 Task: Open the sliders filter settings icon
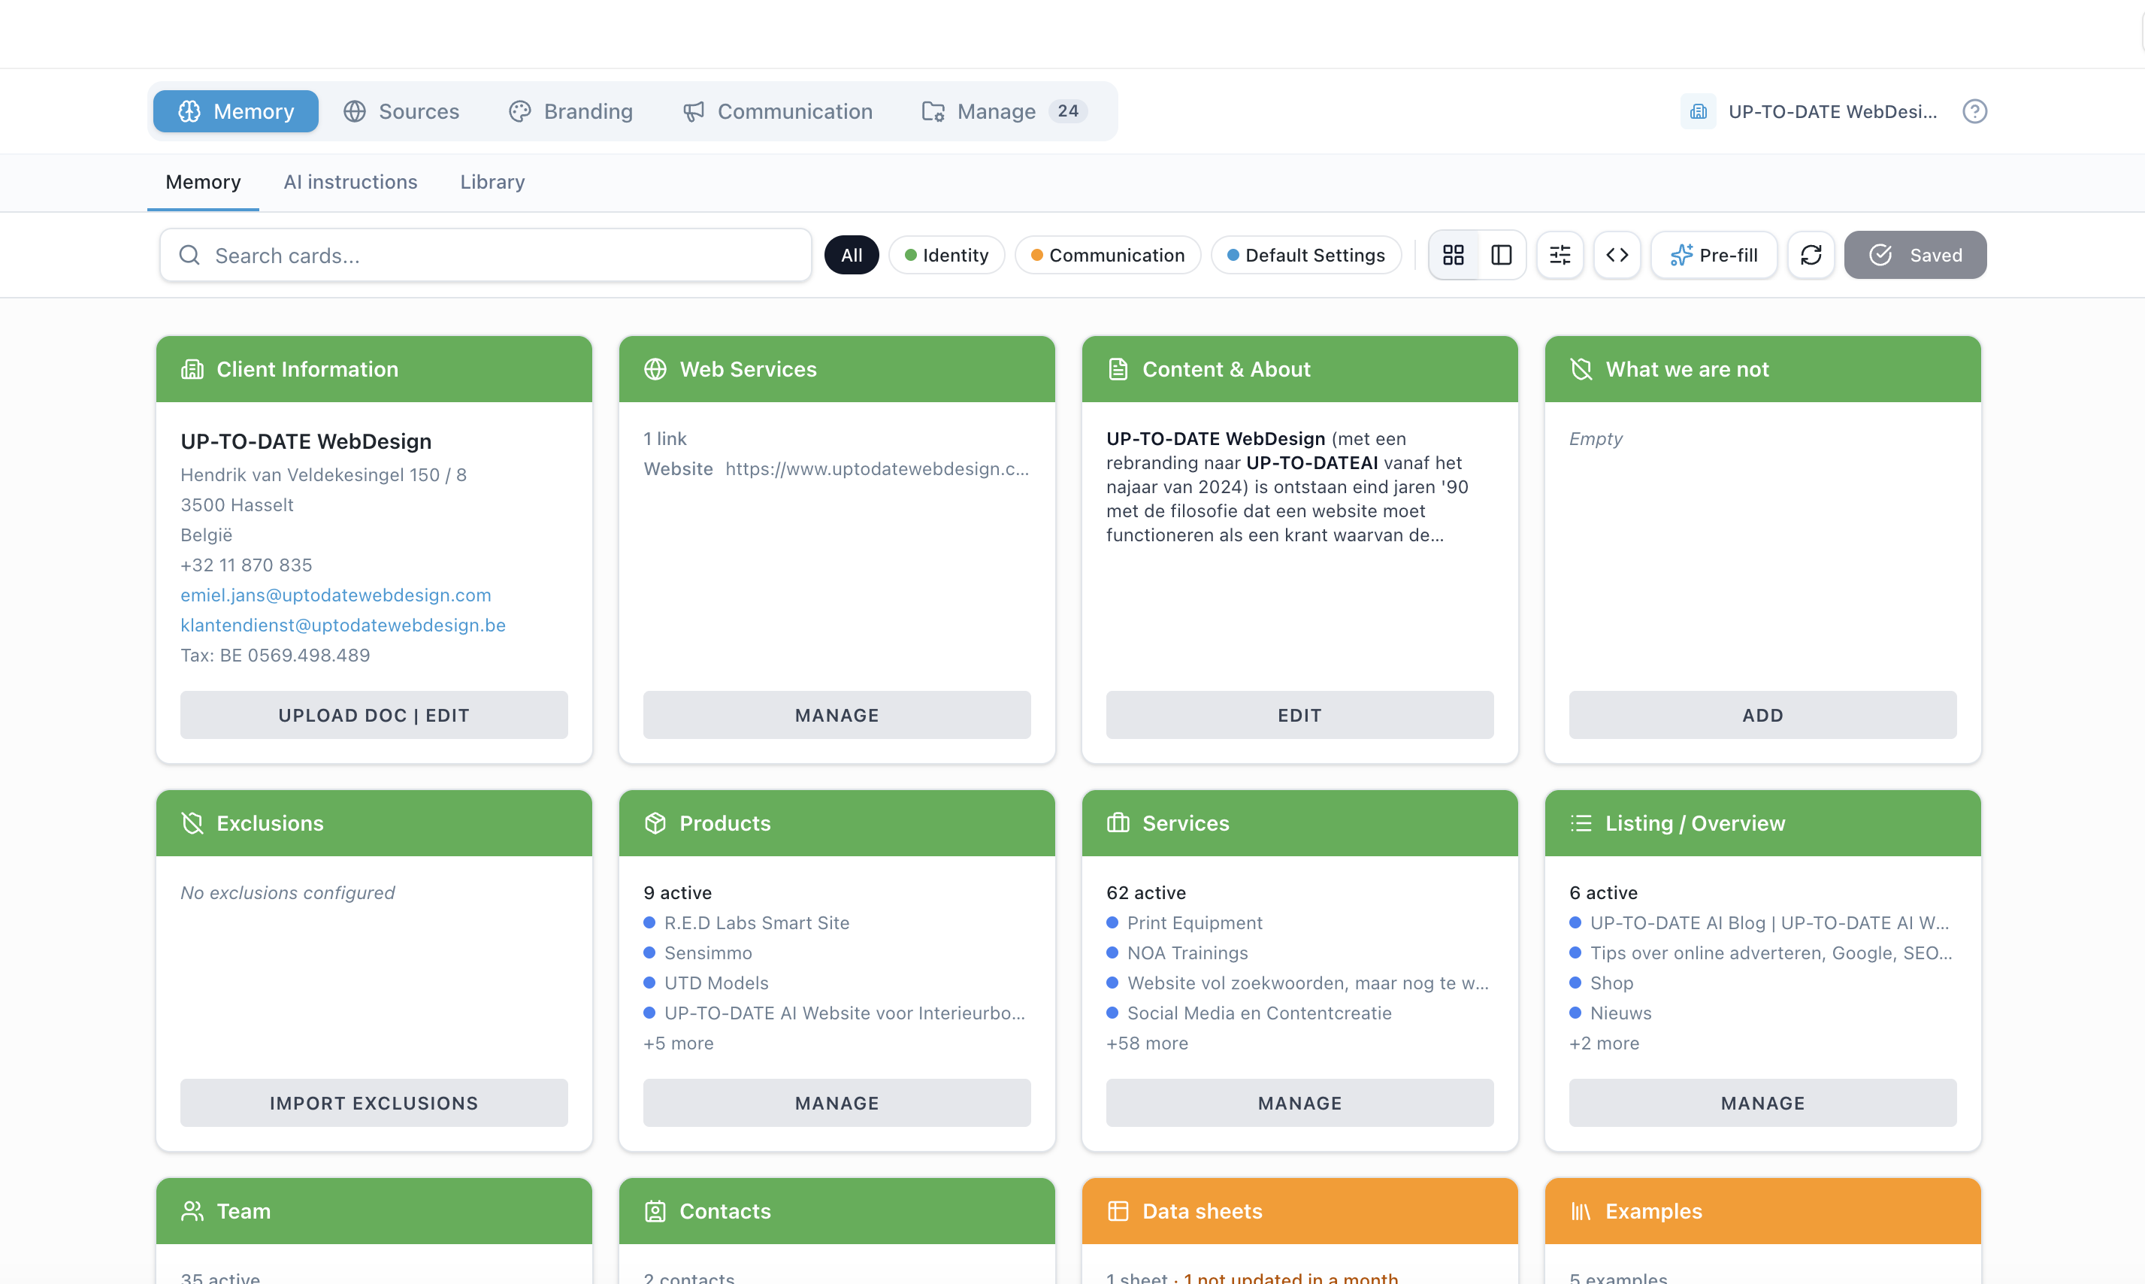[1560, 256]
